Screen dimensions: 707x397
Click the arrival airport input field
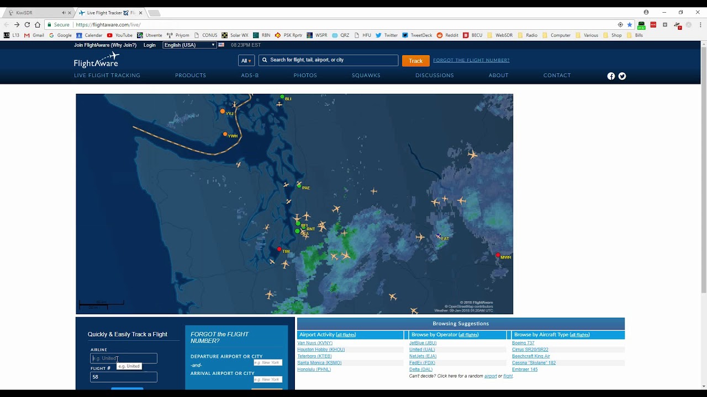click(x=268, y=379)
